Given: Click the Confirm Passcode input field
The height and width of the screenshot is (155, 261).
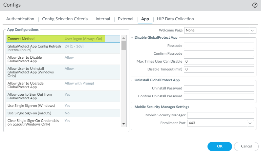Looking at the screenshot, I should pos(219,53).
